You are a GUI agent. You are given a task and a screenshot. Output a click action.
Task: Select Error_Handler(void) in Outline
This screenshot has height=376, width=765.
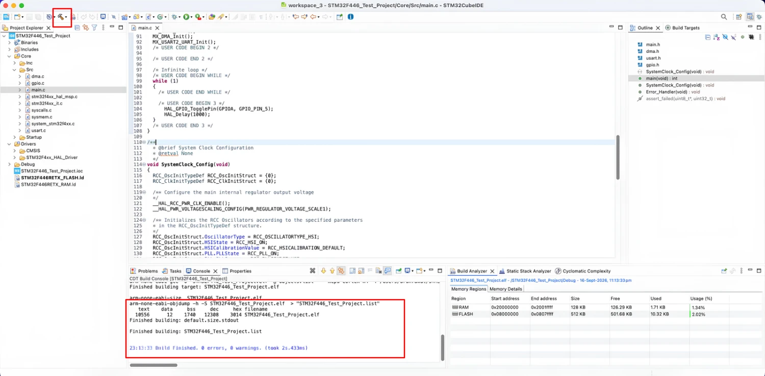point(673,92)
